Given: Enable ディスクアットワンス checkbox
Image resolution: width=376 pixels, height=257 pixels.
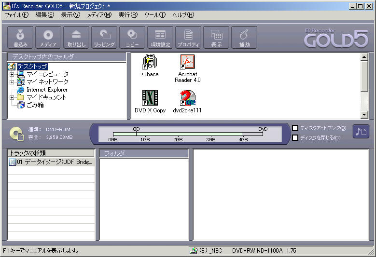Looking at the screenshot, I should (295, 128).
